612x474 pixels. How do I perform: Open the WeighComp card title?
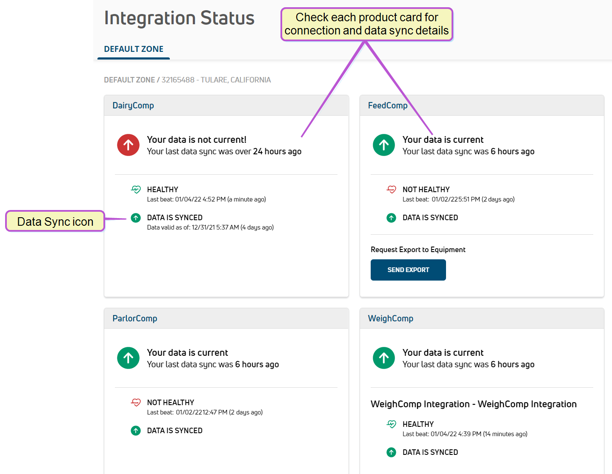[x=391, y=318]
